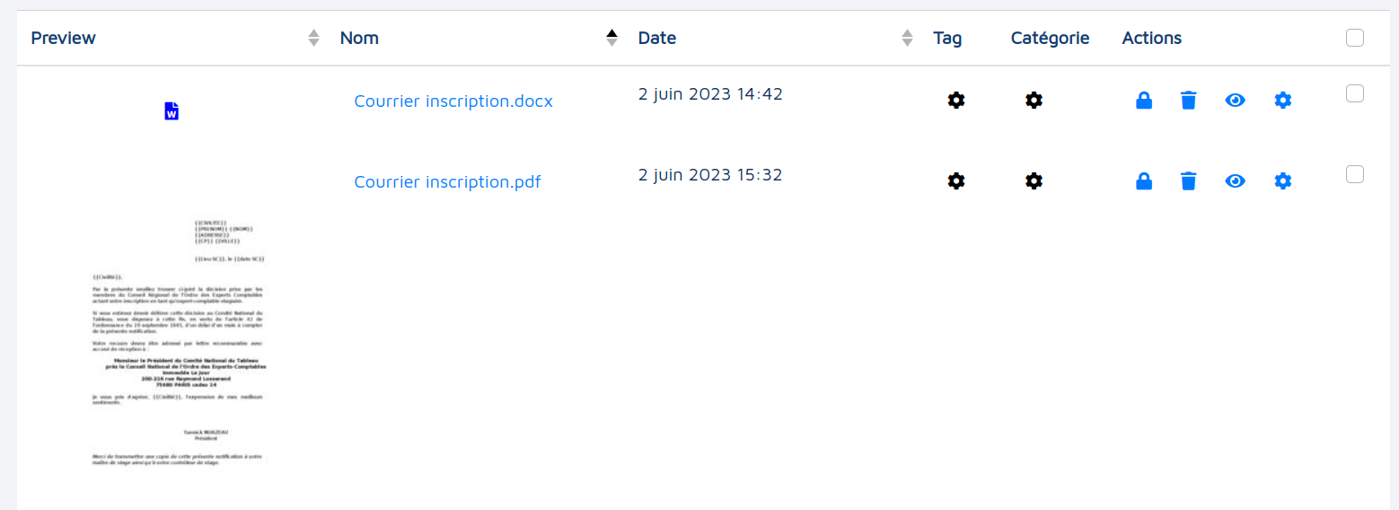Delete the Courrier inscription.docx file

(1189, 101)
